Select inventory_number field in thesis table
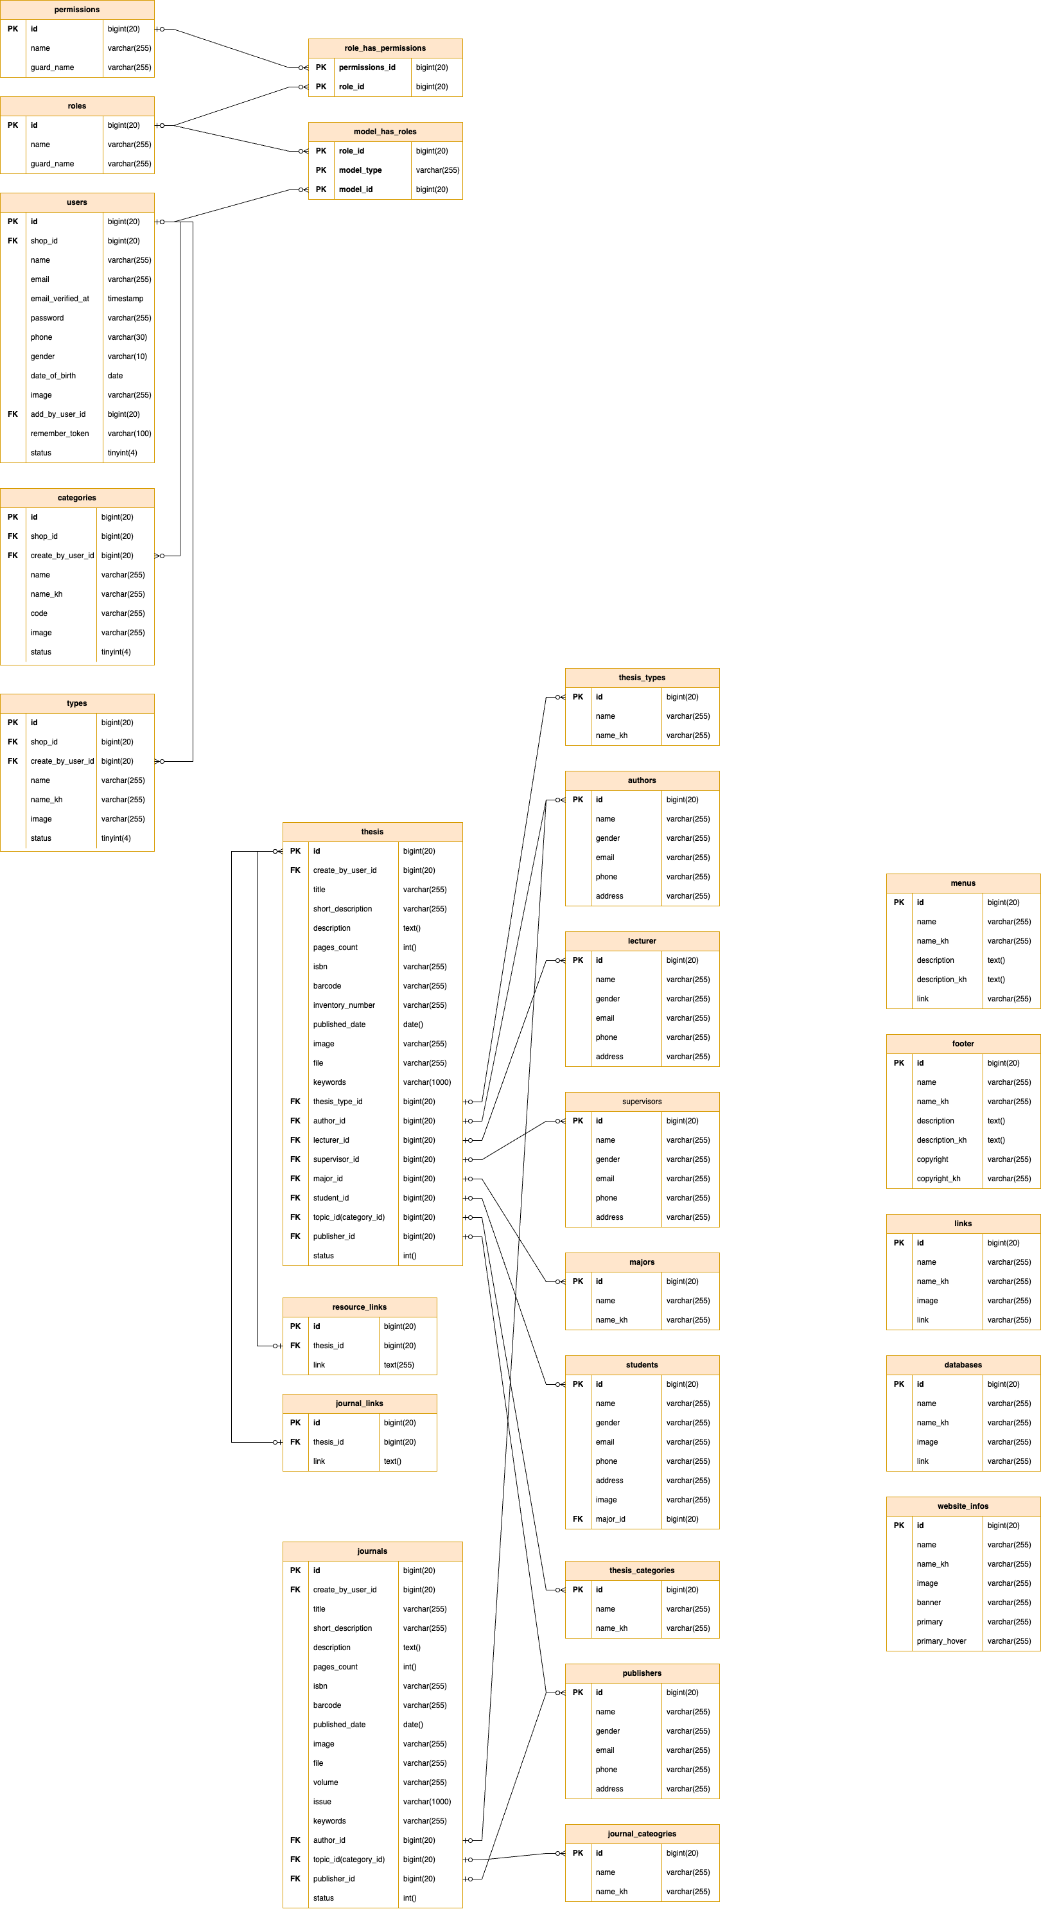 [344, 1005]
